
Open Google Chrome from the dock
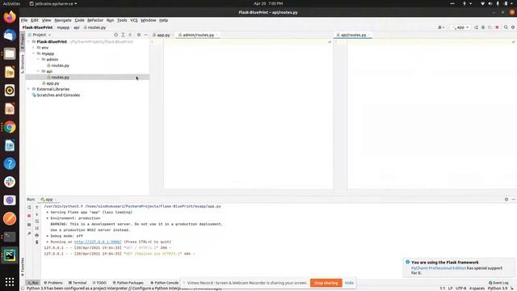point(10,127)
